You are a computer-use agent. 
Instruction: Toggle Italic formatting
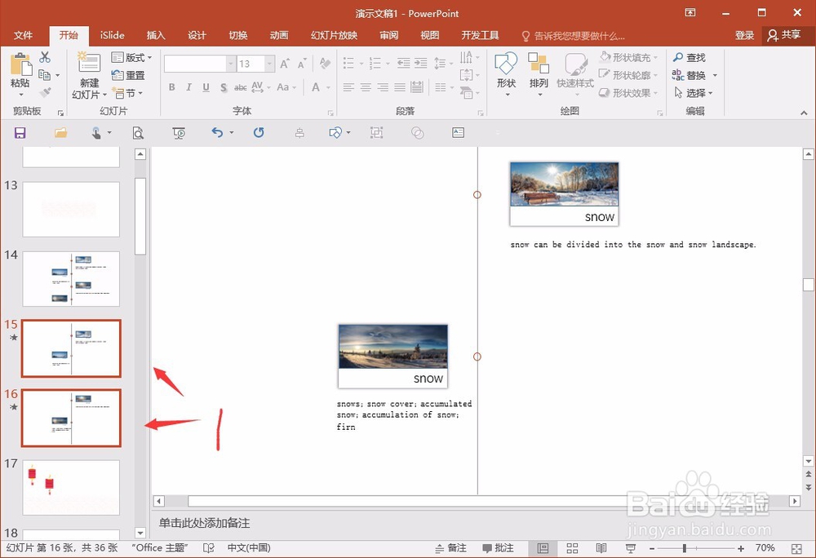tap(189, 87)
